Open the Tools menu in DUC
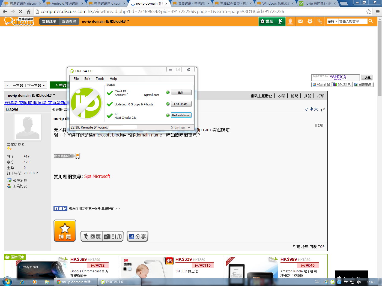This screenshot has width=382, height=286. pyautogui.click(x=100, y=78)
